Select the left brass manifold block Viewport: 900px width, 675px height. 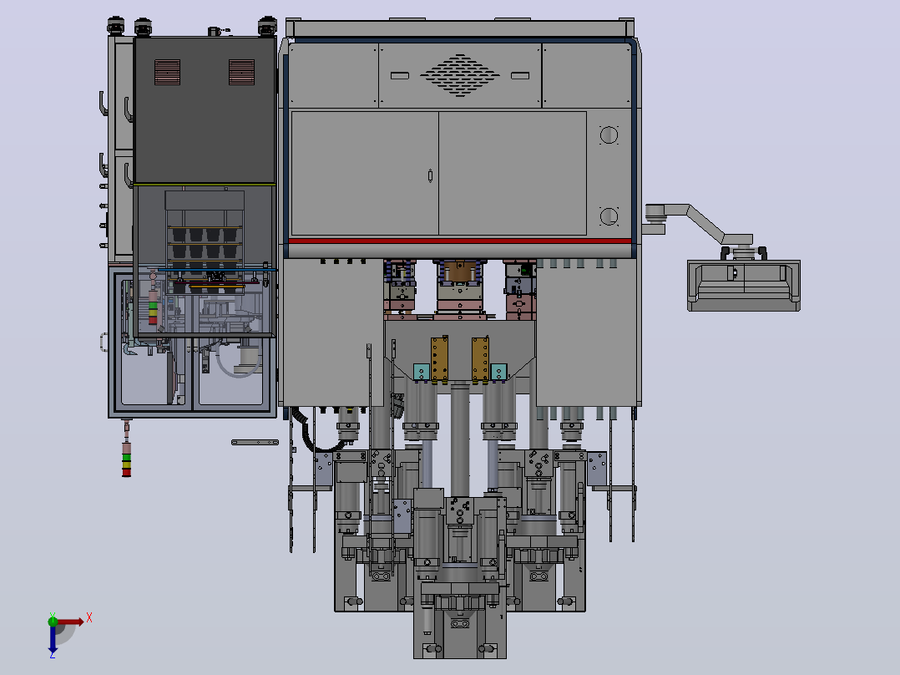coord(439,359)
